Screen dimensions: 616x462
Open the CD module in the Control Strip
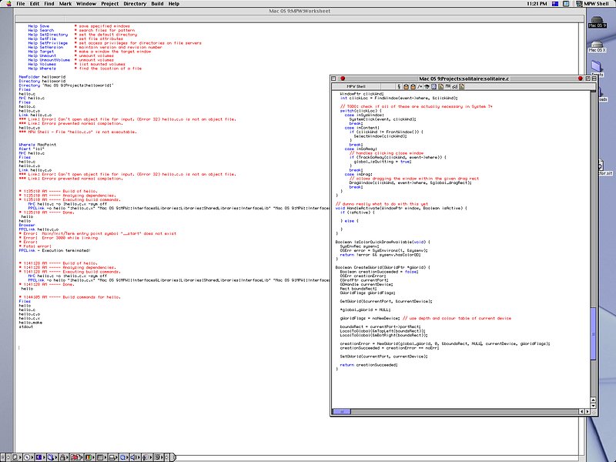[x=28, y=457]
